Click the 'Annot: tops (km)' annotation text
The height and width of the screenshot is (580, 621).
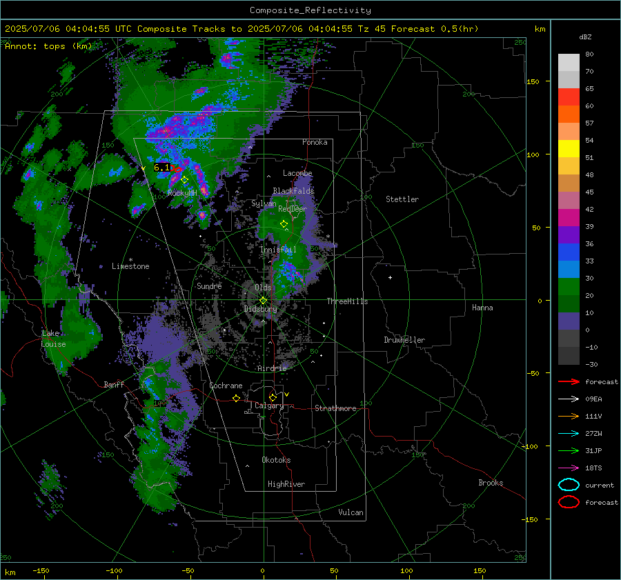[48, 46]
